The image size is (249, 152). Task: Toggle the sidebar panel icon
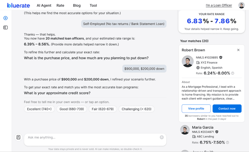(x=5, y=28)
